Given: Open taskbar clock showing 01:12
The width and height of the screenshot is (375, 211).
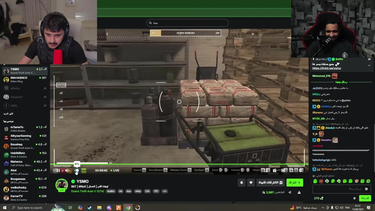Looking at the screenshot, I should [358, 208].
